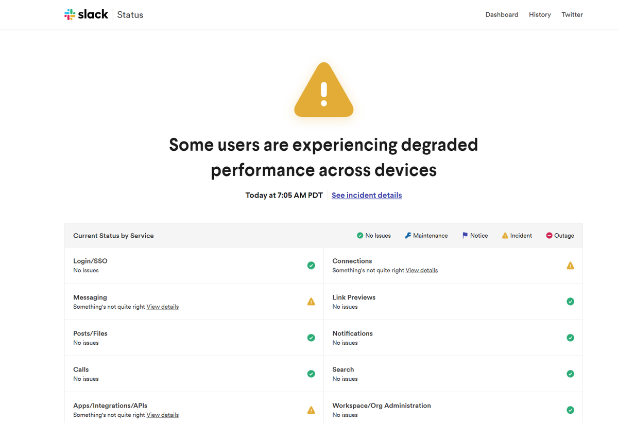This screenshot has height=423, width=618.
Task: Click the Posts/Files green checkmark icon
Action: tap(311, 338)
